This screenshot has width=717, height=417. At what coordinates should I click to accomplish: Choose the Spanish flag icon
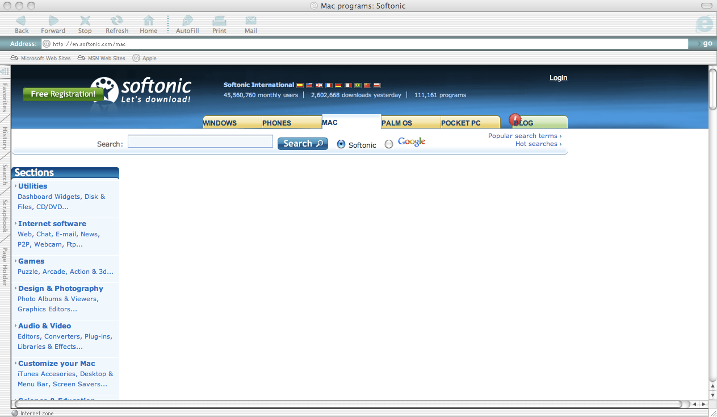point(300,85)
